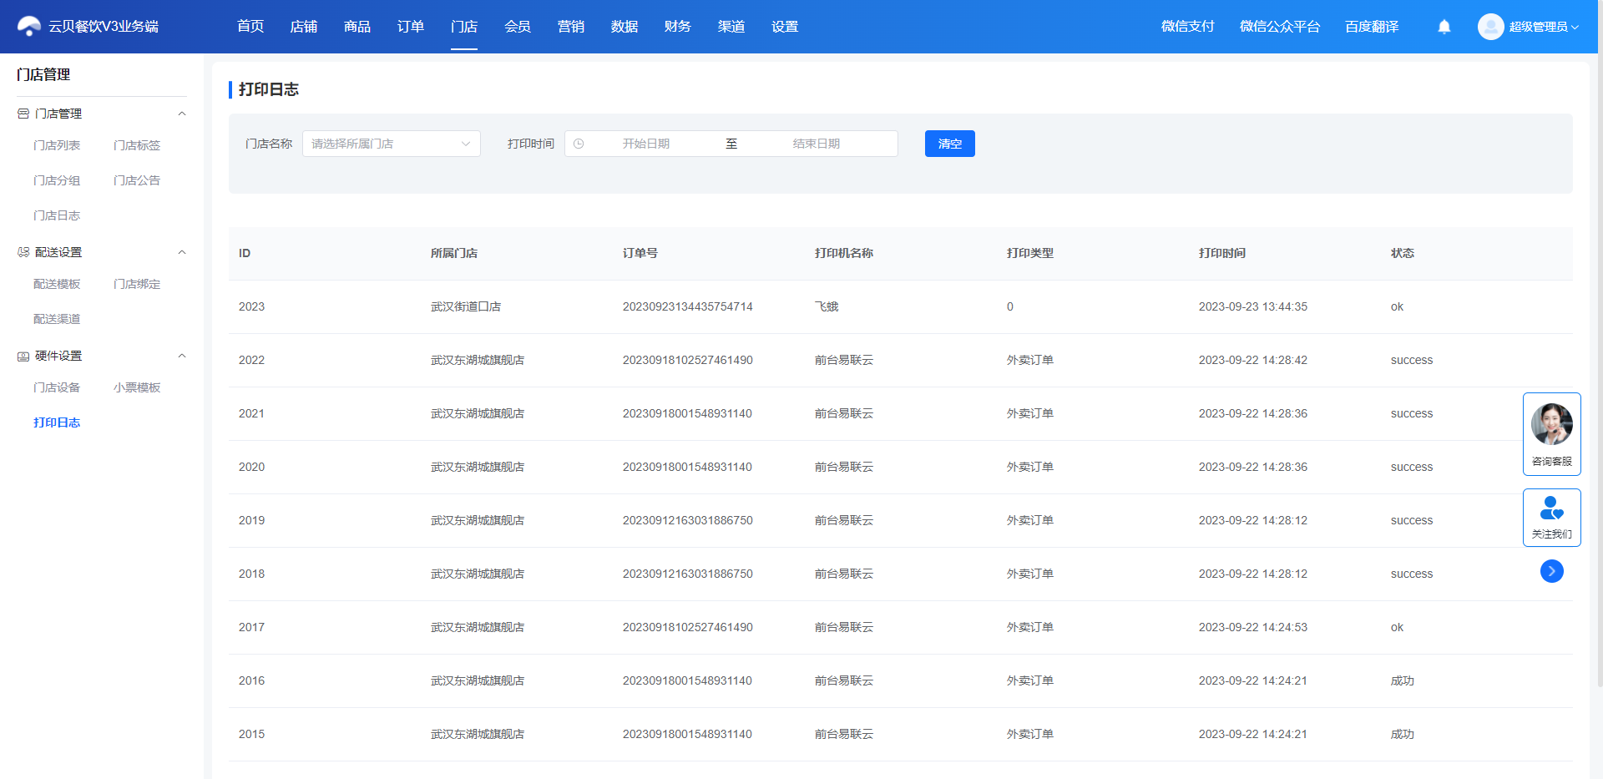Click the 云贝 cloud logo icon
Screen dimensions: 1603x779
tap(29, 27)
